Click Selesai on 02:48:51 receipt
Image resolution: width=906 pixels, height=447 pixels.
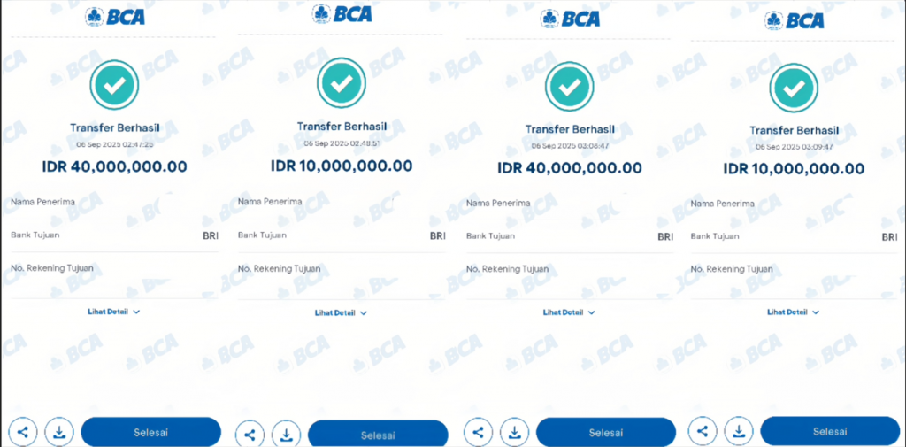pos(378,435)
